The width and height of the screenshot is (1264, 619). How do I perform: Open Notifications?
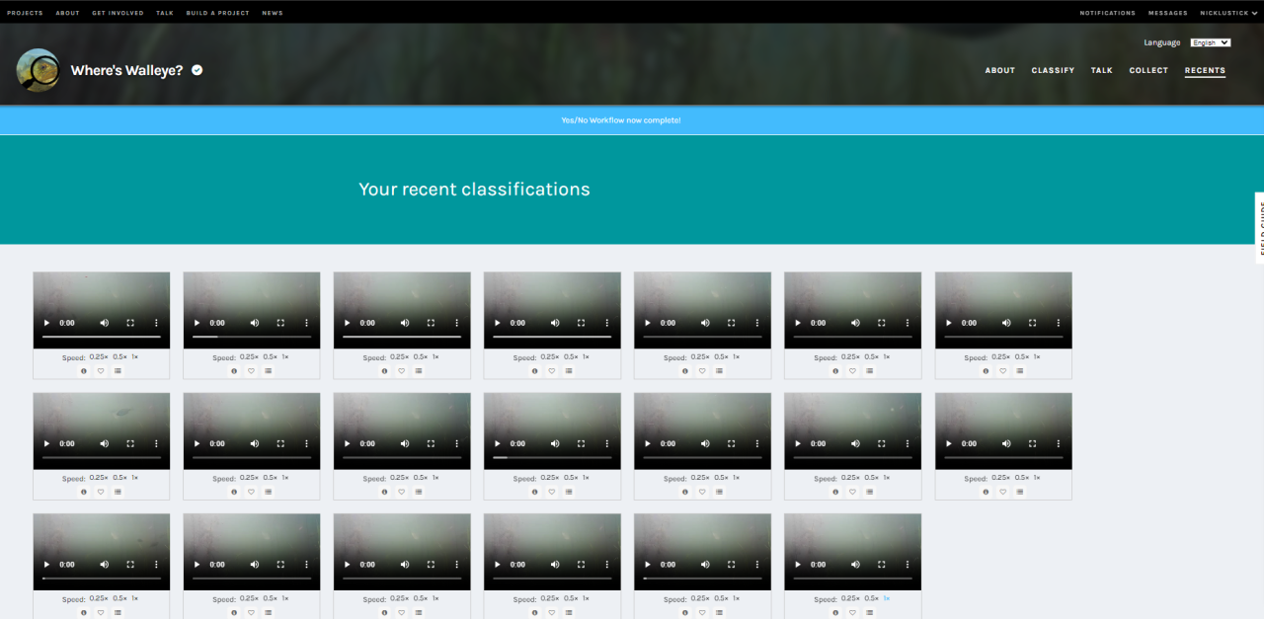click(1107, 13)
